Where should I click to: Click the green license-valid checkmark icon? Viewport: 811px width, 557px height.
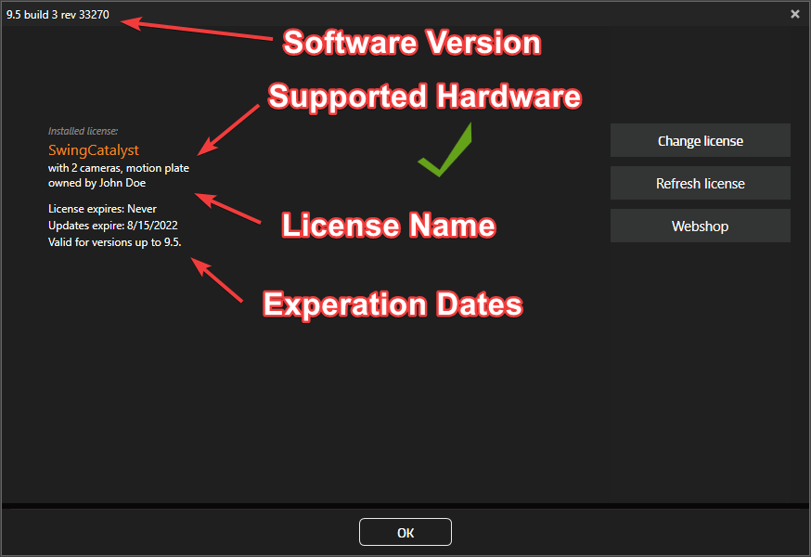click(444, 150)
